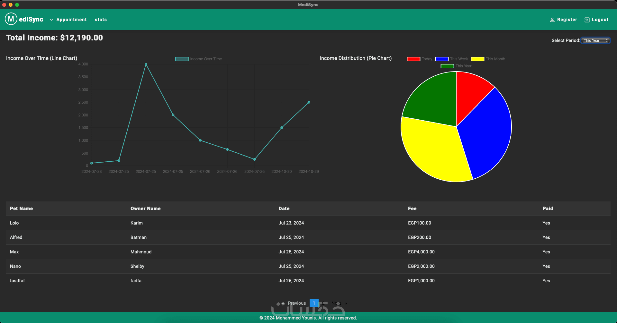The width and height of the screenshot is (617, 323).
Task: Click the EGP200.00 fee cell
Action: tap(420, 237)
